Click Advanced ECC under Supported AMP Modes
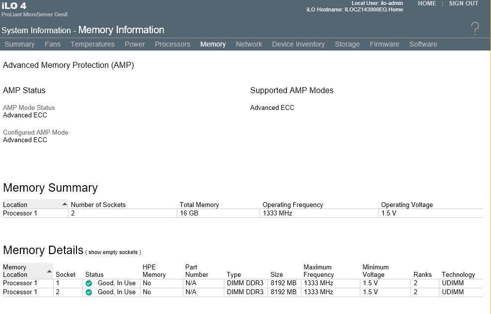Viewport: 491px width, 314px height. click(272, 108)
